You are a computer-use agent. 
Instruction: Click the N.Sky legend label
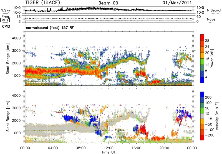[5, 10]
